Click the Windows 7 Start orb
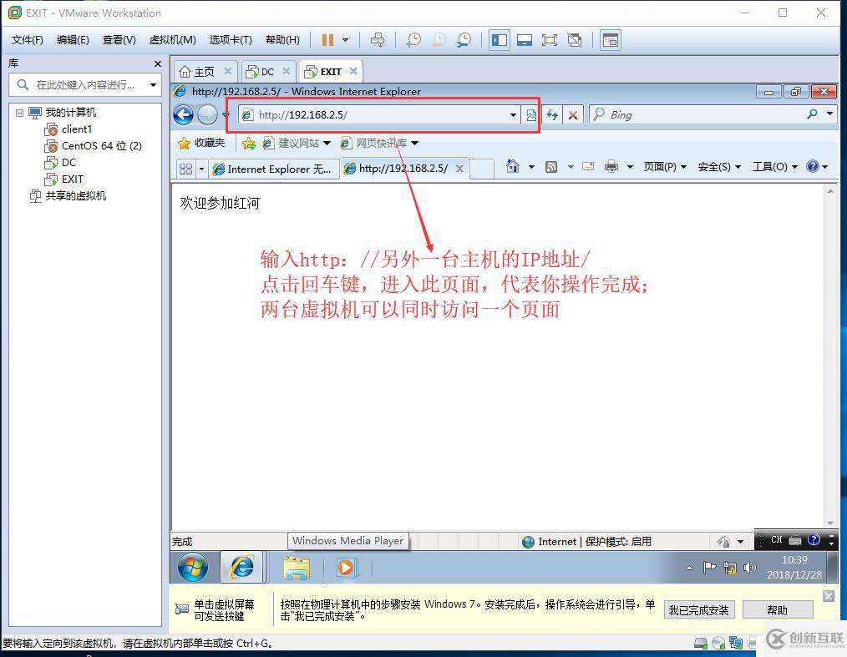This screenshot has height=657, width=847. point(193,567)
